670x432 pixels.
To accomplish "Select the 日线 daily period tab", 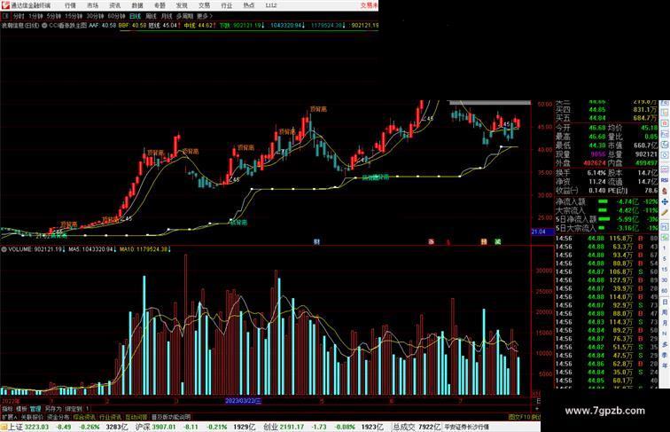I will pos(135,16).
